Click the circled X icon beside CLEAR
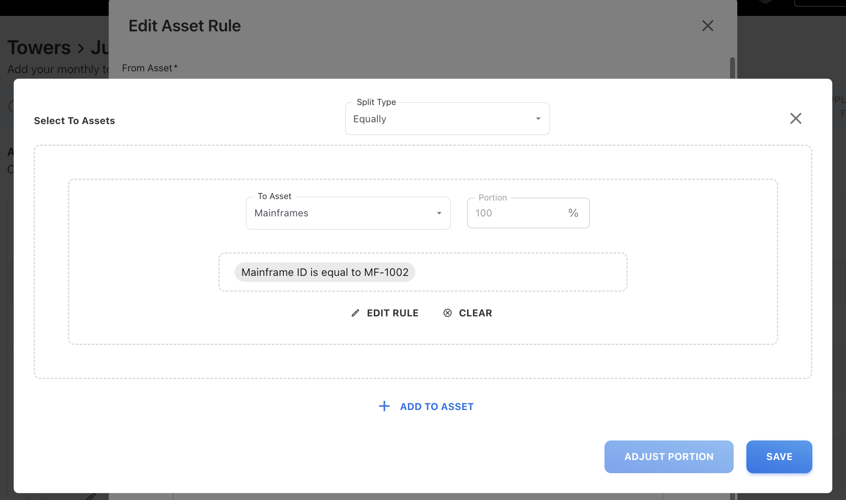Screen dimensions: 846x500 tap(448, 313)
